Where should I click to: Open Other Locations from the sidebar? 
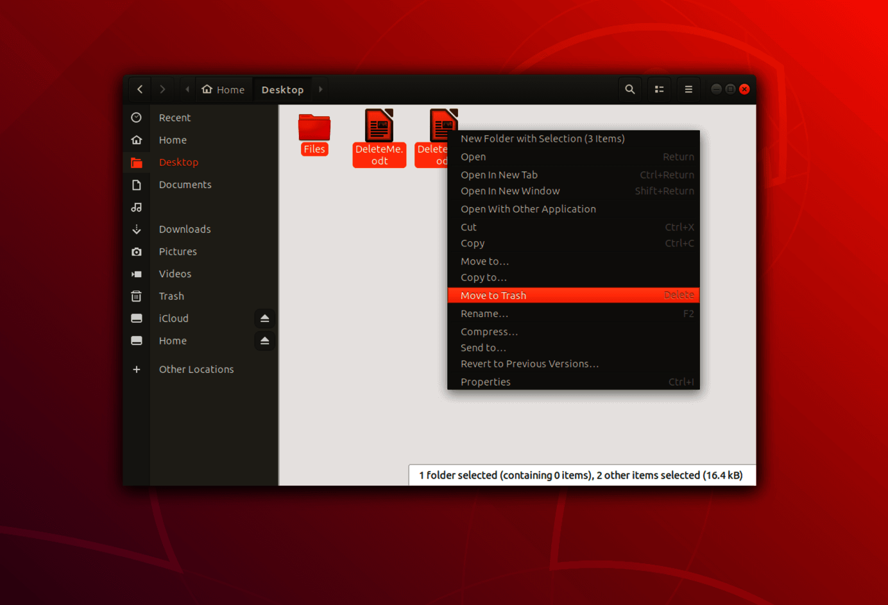(196, 369)
